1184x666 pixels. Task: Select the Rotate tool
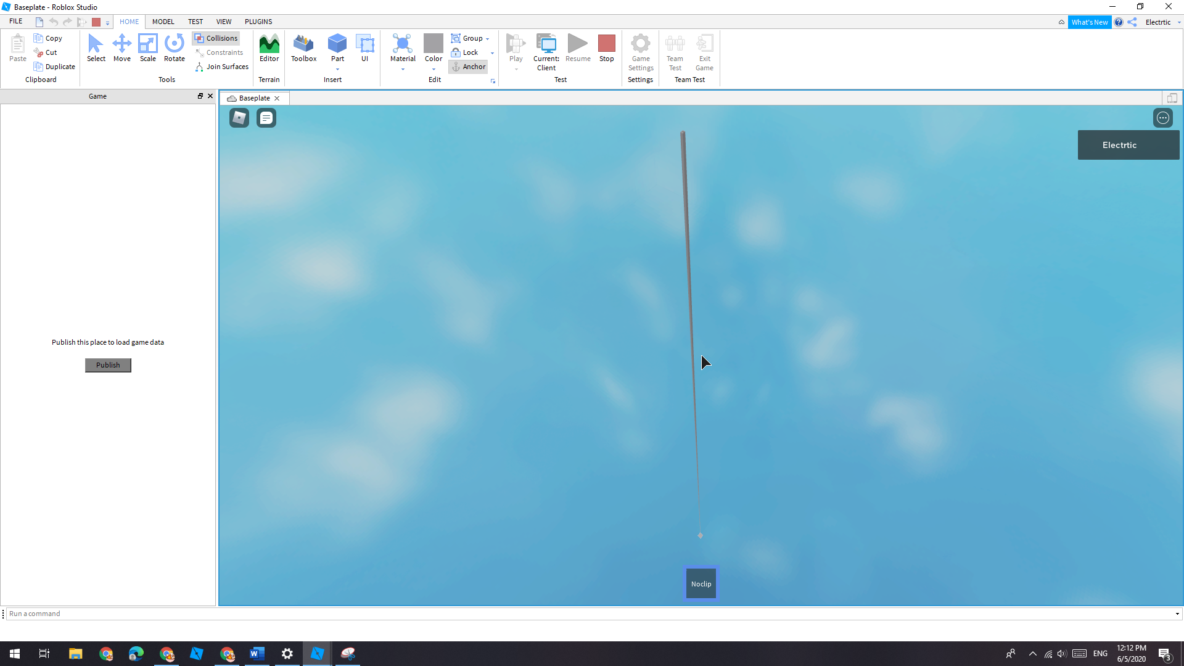174,47
